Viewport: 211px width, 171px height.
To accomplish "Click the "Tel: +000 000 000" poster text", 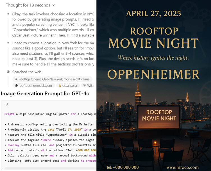I will click(122, 167).
